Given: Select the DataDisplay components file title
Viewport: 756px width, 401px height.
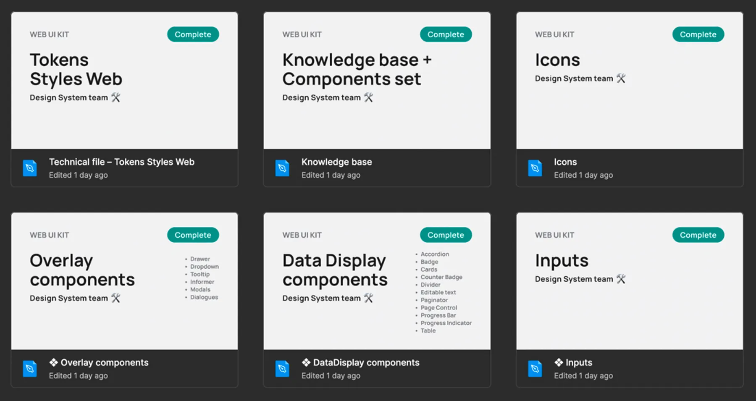Looking at the screenshot, I should [x=366, y=362].
